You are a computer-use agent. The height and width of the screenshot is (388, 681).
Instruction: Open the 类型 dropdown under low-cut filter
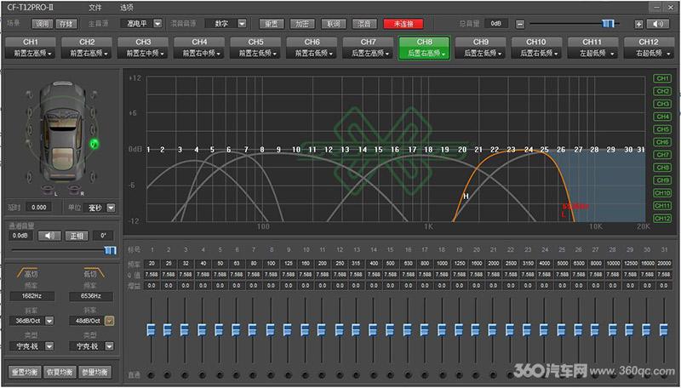92,346
